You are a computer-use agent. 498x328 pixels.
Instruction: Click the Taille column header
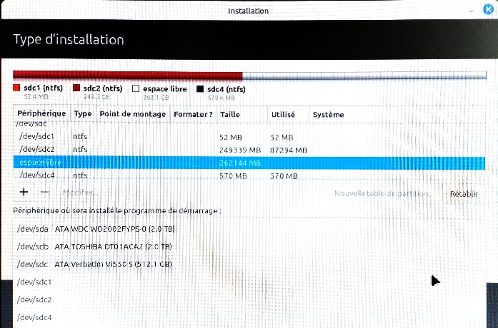tap(230, 115)
